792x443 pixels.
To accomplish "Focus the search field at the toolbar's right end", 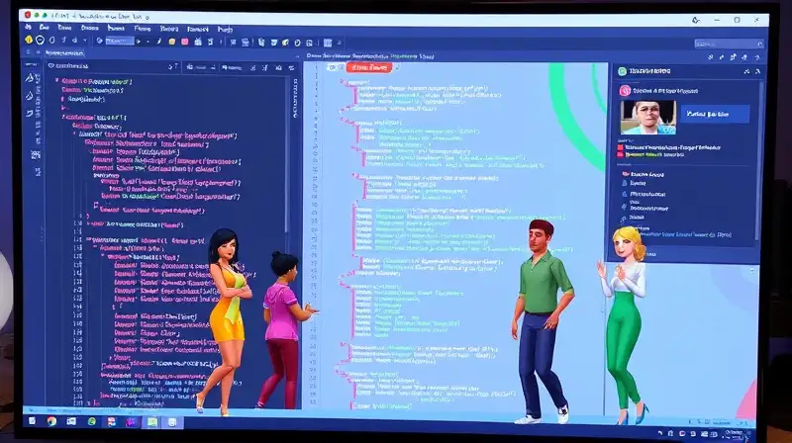I will [x=729, y=44].
